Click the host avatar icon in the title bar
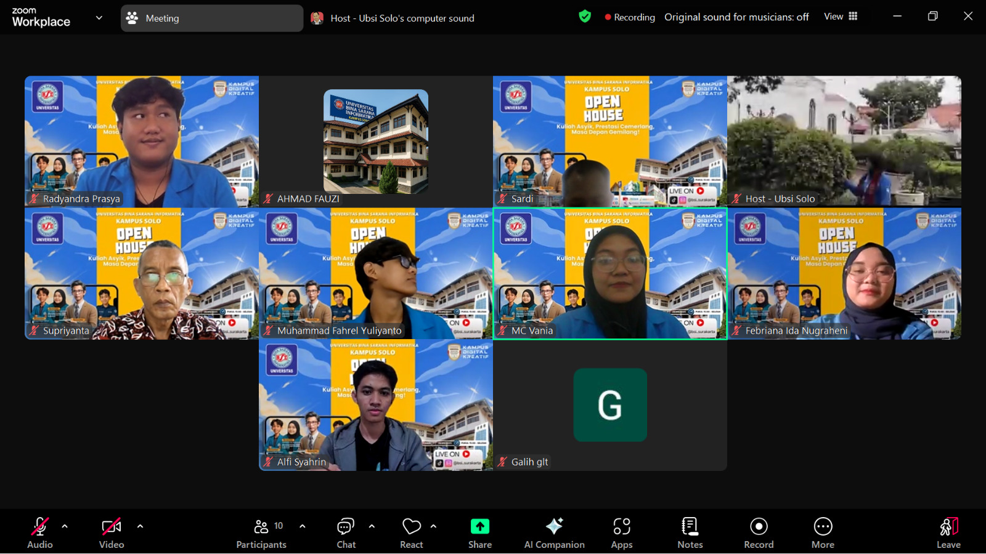 tap(317, 18)
